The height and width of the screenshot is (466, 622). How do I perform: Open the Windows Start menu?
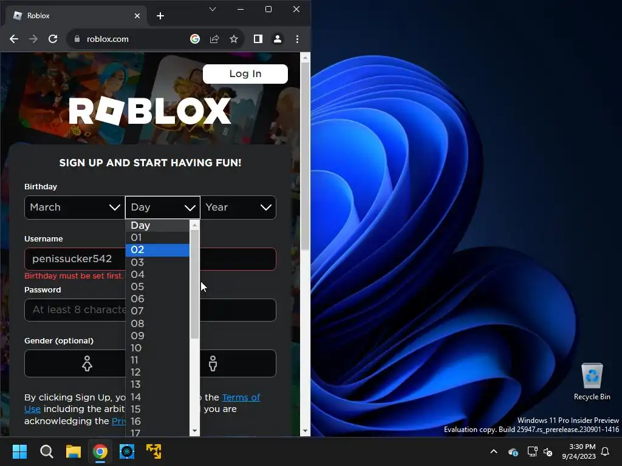pyautogui.click(x=19, y=451)
